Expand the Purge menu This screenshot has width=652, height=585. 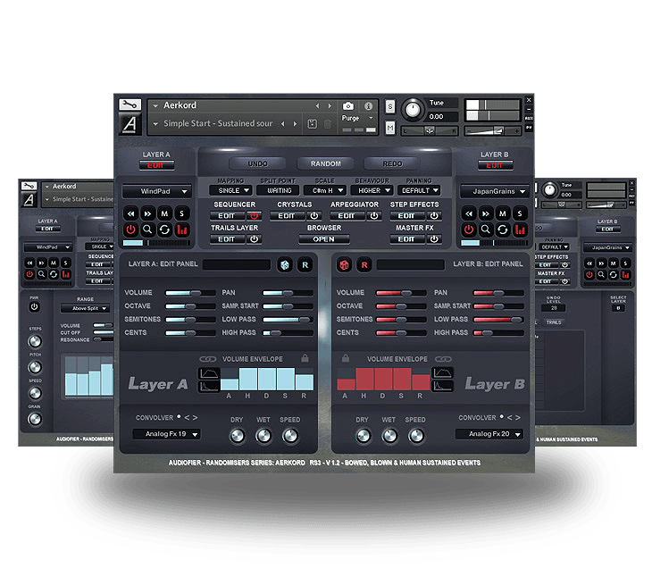click(357, 118)
